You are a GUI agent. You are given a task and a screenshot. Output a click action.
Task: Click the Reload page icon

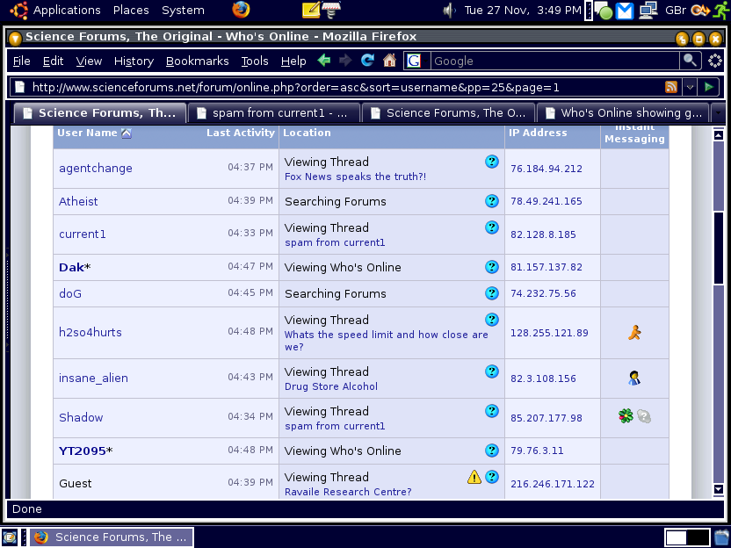(367, 61)
